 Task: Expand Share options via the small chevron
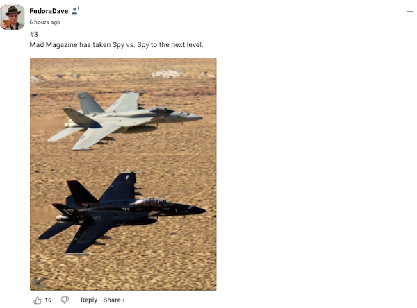(x=123, y=300)
